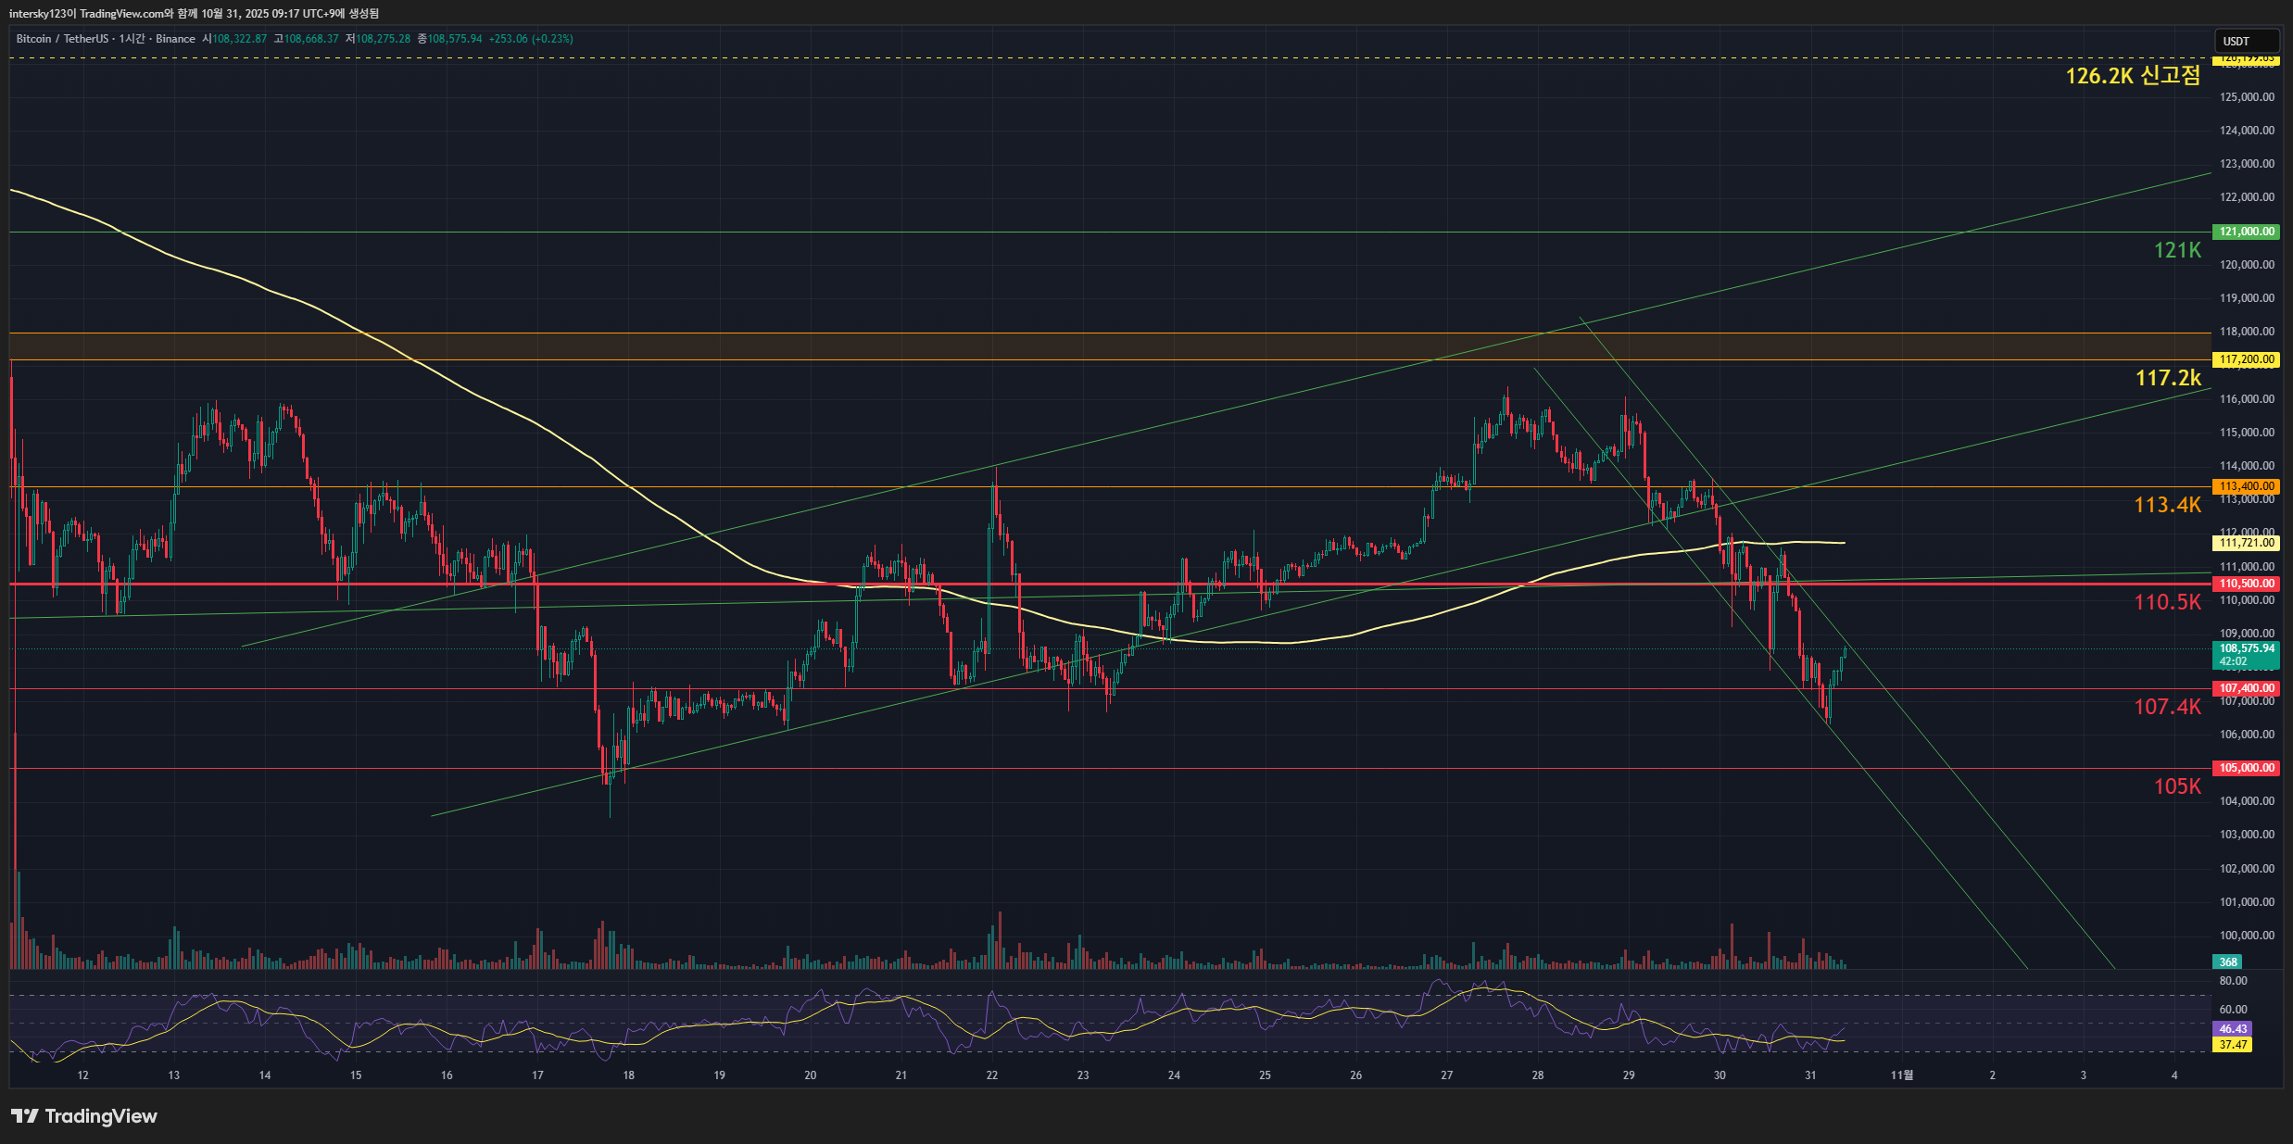The image size is (2293, 1144).
Task: Click the red 107,400.00 price tag
Action: tap(2246, 688)
